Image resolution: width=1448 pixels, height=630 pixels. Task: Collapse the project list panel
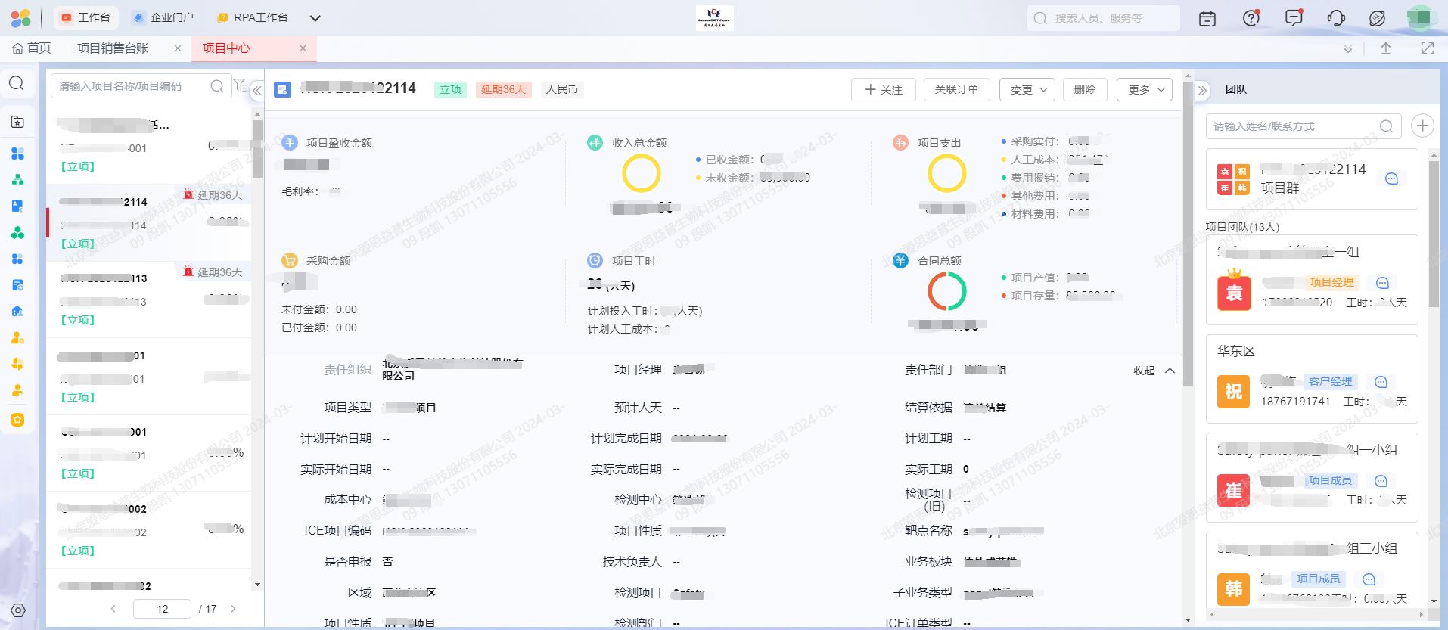pyautogui.click(x=257, y=90)
